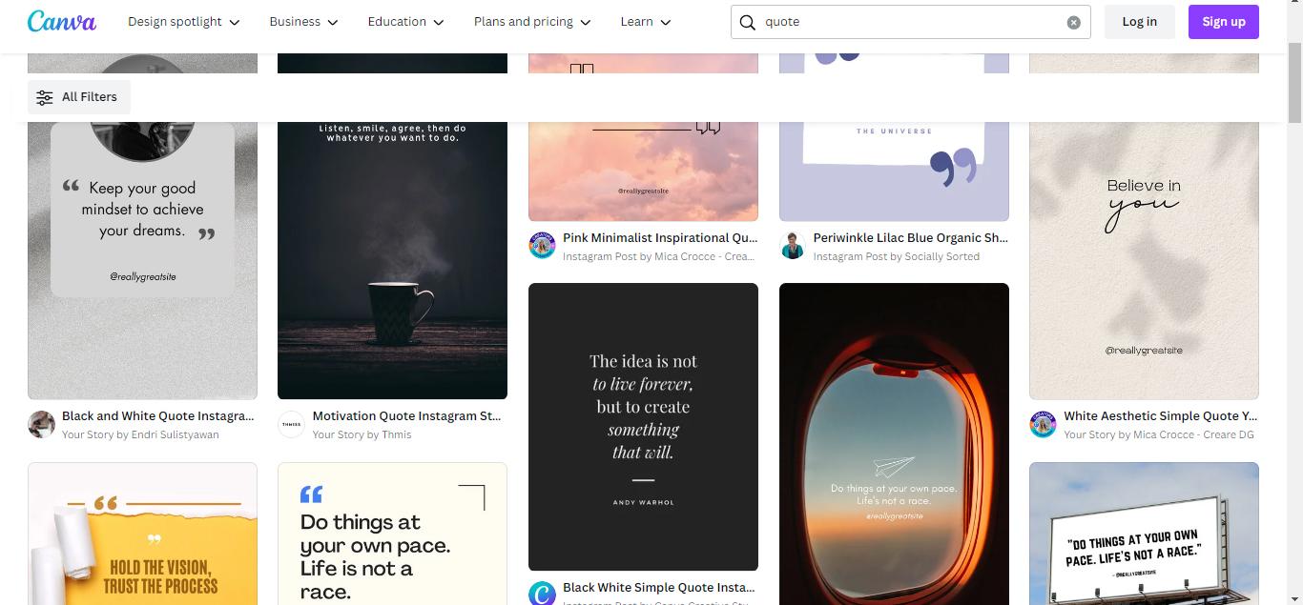Open the Black and White Quote Instagram title

coord(158,416)
